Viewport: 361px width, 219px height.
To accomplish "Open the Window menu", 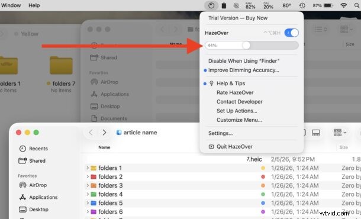I will [x=11, y=5].
